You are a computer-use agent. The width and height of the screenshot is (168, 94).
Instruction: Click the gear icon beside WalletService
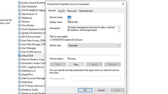(19, 71)
